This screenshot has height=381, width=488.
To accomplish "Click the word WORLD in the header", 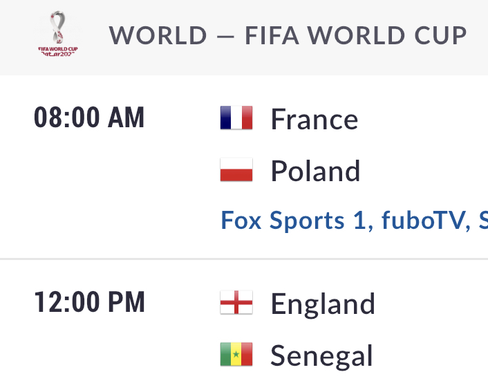I will click(158, 35).
